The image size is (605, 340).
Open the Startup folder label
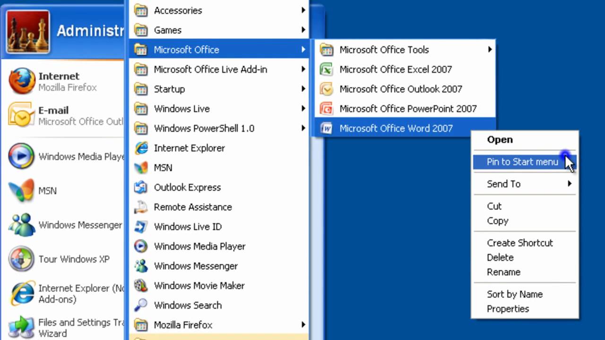tap(169, 89)
